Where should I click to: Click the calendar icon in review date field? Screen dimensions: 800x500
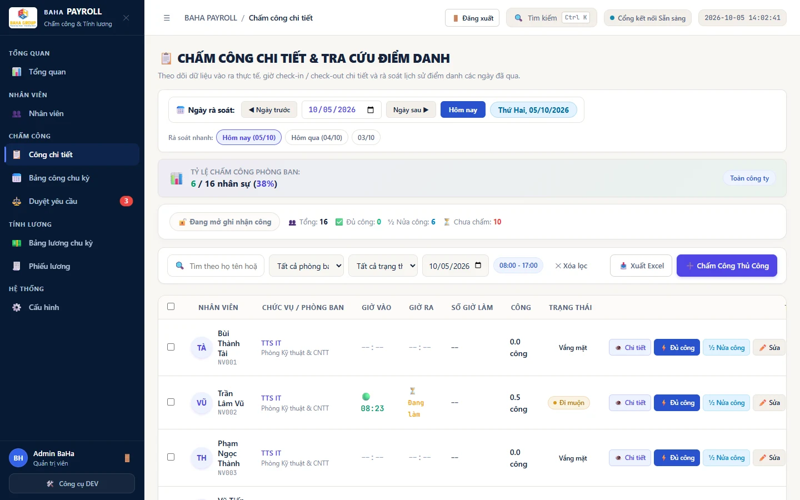click(x=371, y=110)
